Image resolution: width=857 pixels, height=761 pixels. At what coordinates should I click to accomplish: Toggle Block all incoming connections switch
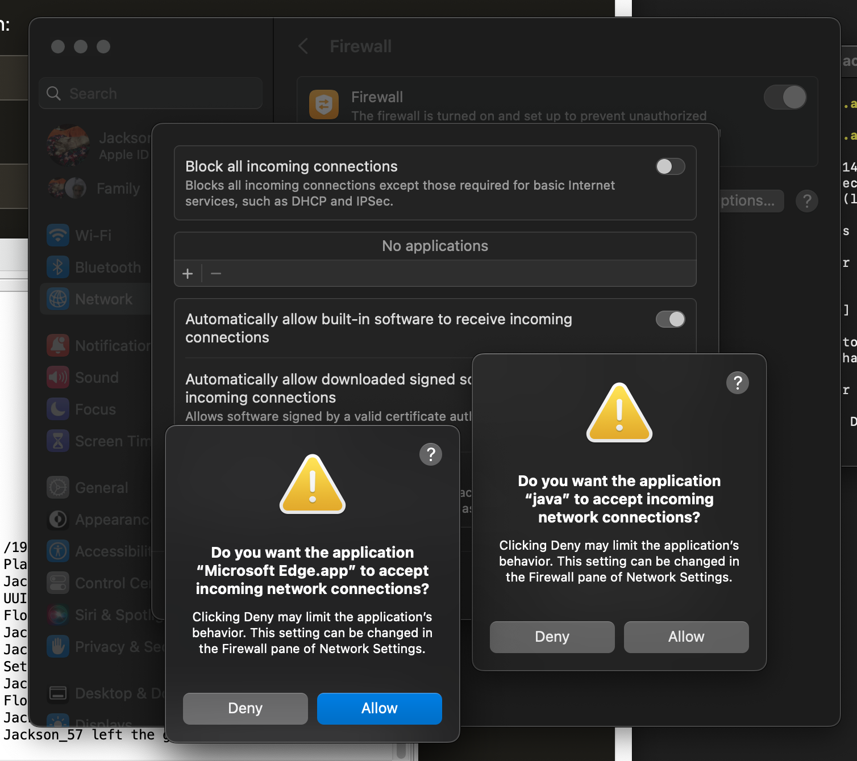(x=670, y=166)
